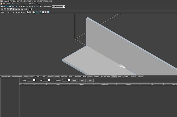The width and height of the screenshot is (177, 117).
Task: Click the New button
Action: pyautogui.click(x=90, y=80)
